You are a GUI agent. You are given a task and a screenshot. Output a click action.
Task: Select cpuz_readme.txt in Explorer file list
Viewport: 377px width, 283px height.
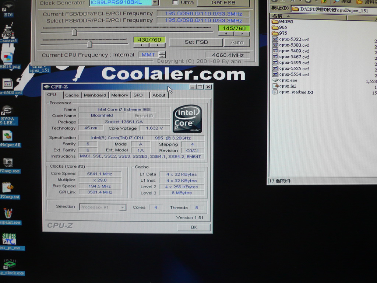(293, 92)
